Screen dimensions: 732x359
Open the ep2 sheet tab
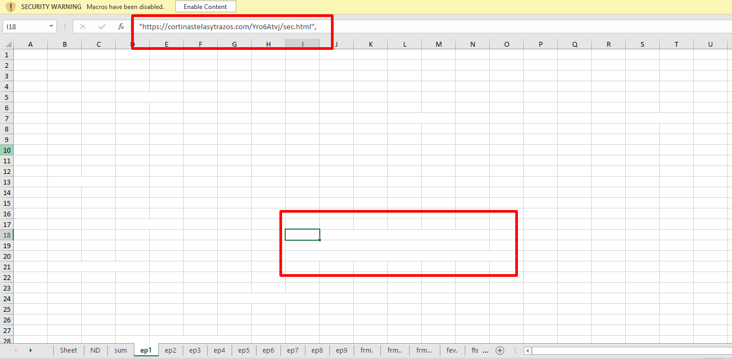tap(171, 351)
